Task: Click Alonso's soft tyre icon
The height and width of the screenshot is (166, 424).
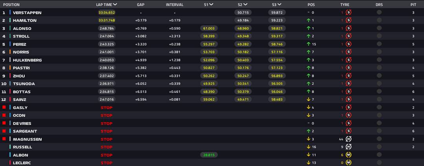Action: coord(349,28)
